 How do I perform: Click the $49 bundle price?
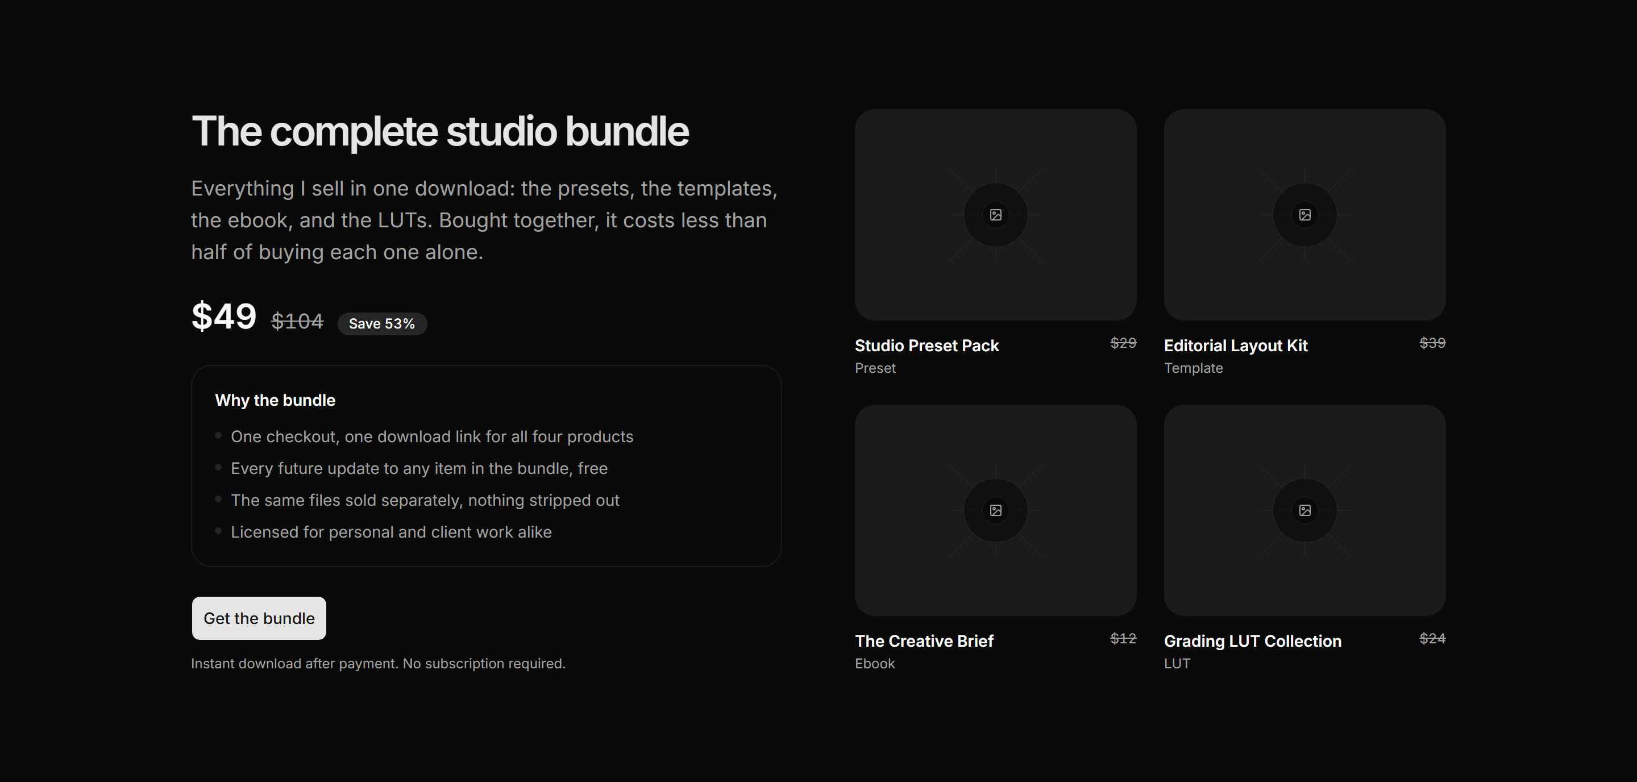(x=224, y=316)
